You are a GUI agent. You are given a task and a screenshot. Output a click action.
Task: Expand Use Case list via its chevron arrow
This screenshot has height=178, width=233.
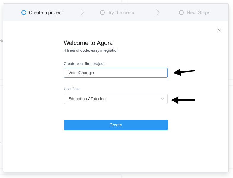click(162, 99)
